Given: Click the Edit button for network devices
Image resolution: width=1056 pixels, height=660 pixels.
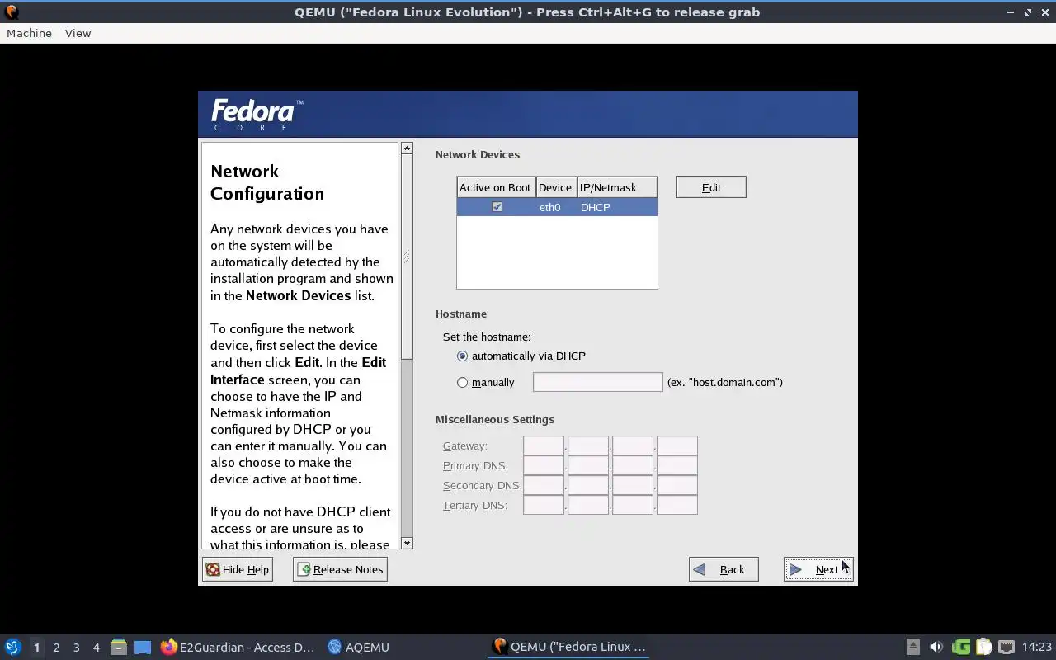Looking at the screenshot, I should [711, 187].
